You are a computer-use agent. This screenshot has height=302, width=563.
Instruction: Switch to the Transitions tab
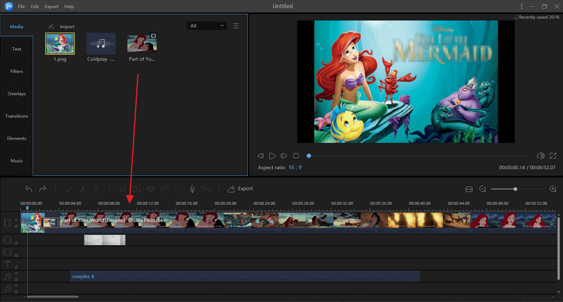click(x=17, y=116)
